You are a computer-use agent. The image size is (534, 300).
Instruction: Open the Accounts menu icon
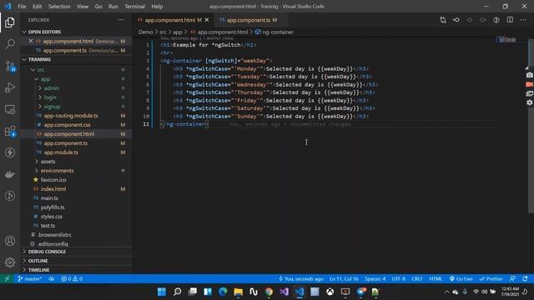point(10,241)
